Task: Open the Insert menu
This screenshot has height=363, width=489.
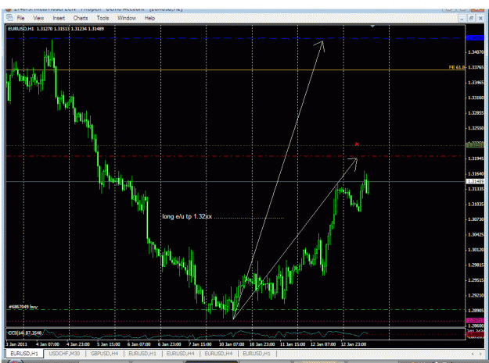Action: 59,18
